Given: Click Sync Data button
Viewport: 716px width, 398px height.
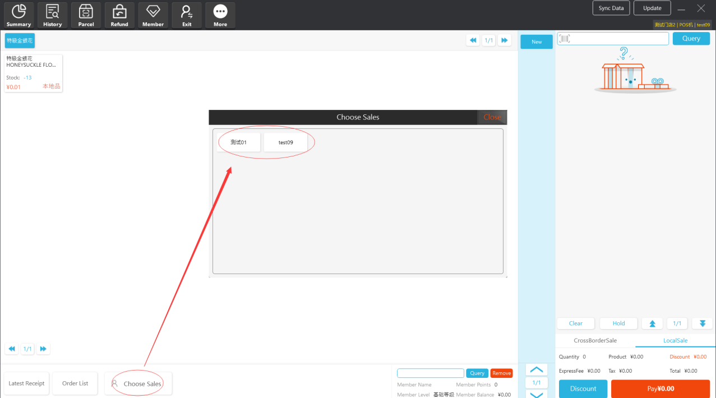Looking at the screenshot, I should click(611, 8).
